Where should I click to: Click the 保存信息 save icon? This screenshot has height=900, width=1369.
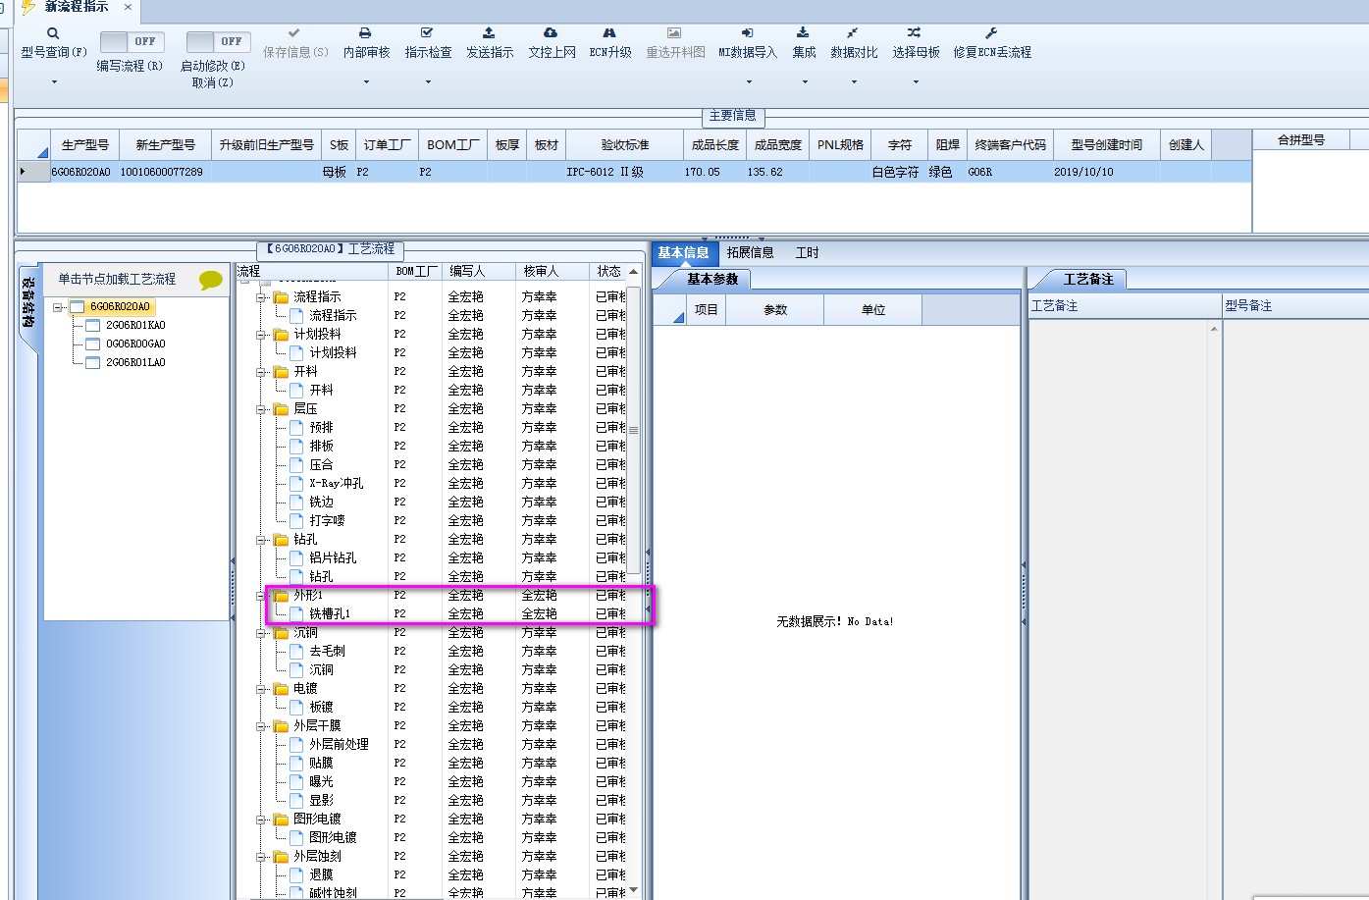pos(294,33)
